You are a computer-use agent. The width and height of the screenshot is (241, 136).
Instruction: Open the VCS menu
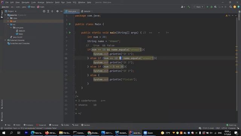(x=75, y=3)
